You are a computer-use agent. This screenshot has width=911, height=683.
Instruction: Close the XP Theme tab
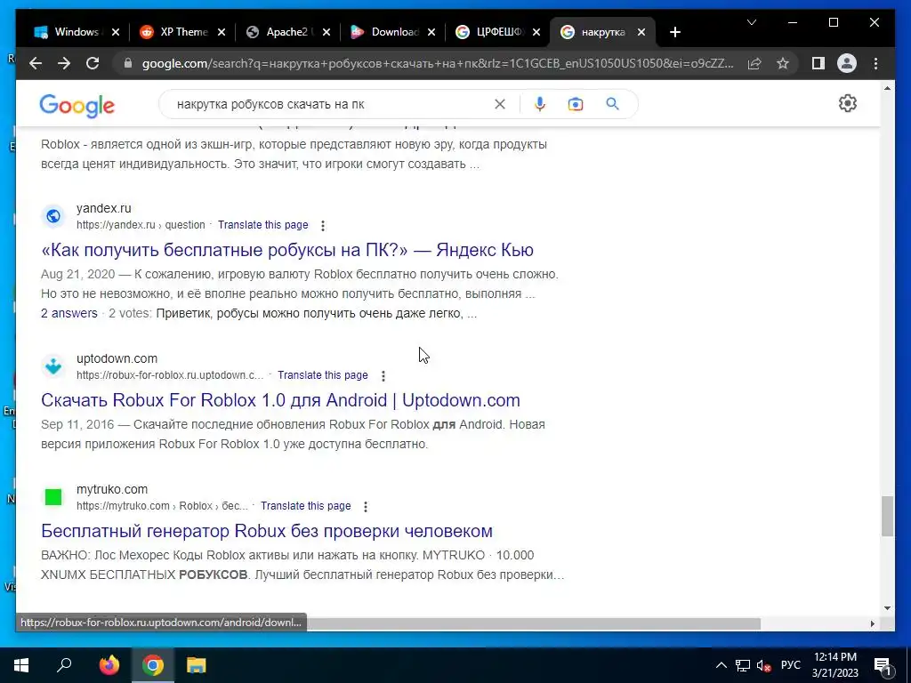click(x=222, y=33)
